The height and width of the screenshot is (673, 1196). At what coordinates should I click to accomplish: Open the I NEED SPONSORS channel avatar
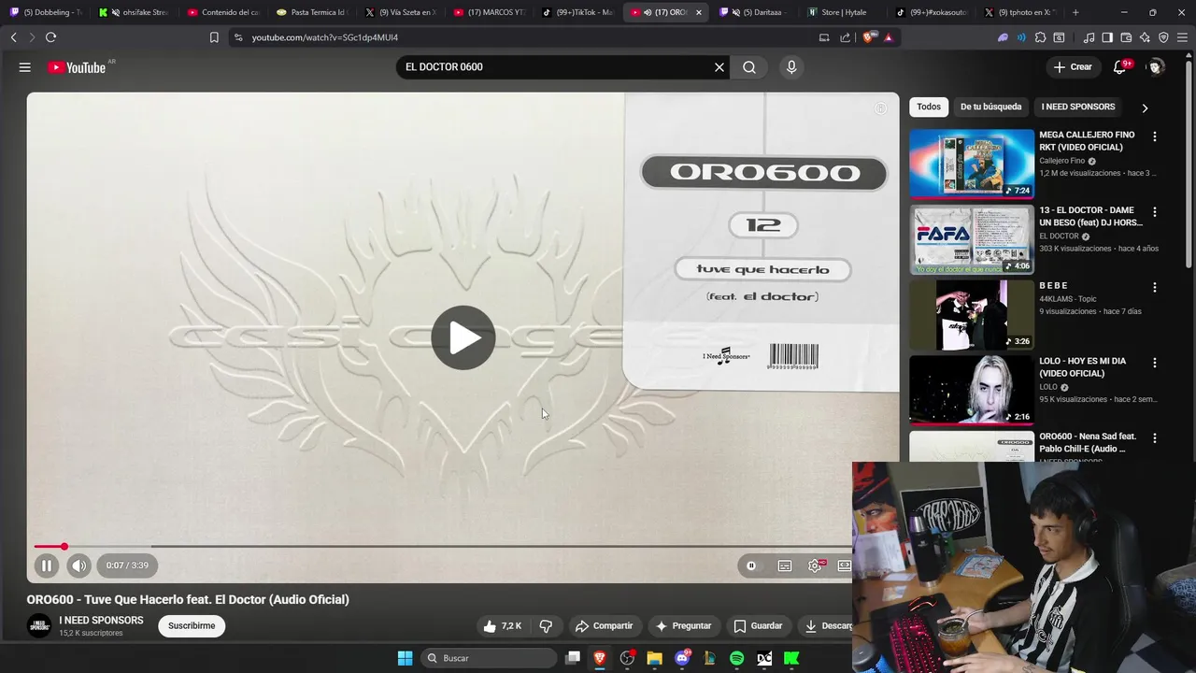click(38, 626)
